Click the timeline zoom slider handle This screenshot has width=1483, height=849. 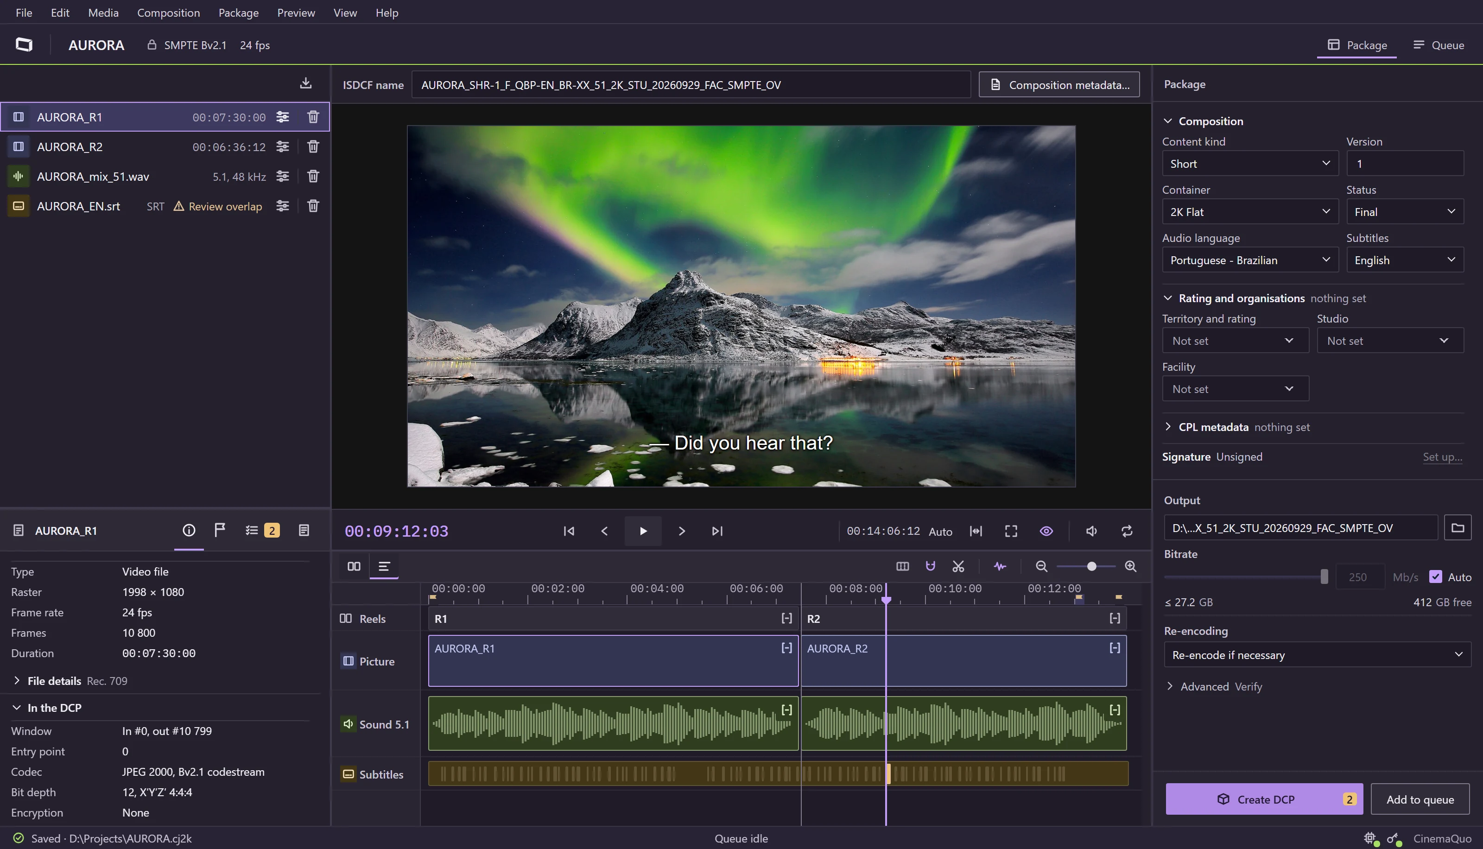[x=1092, y=566]
